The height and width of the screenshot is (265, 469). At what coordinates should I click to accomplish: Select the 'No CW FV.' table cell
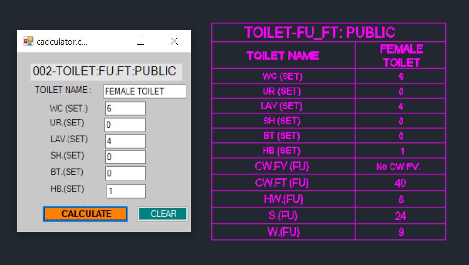click(400, 167)
